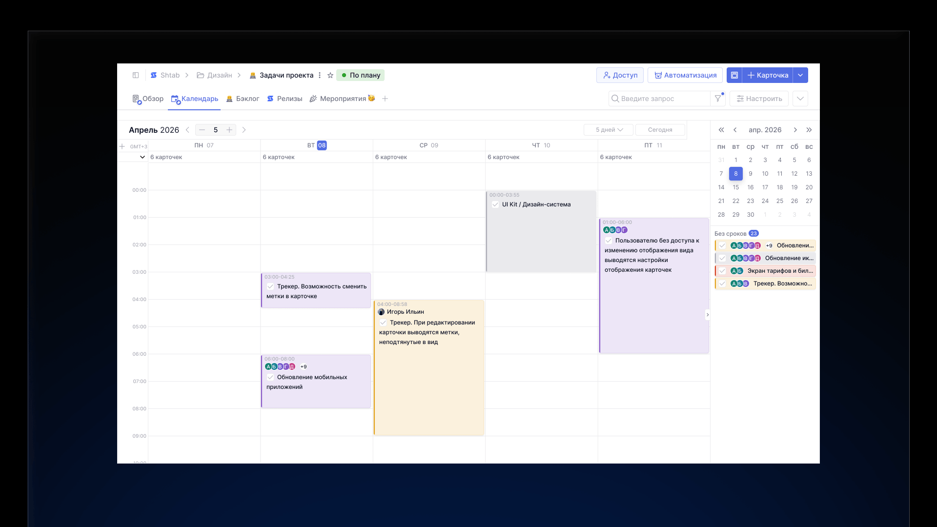Open the 6 карточек link under ЧТ 10
Screen dimensions: 937x527
click(503, 157)
